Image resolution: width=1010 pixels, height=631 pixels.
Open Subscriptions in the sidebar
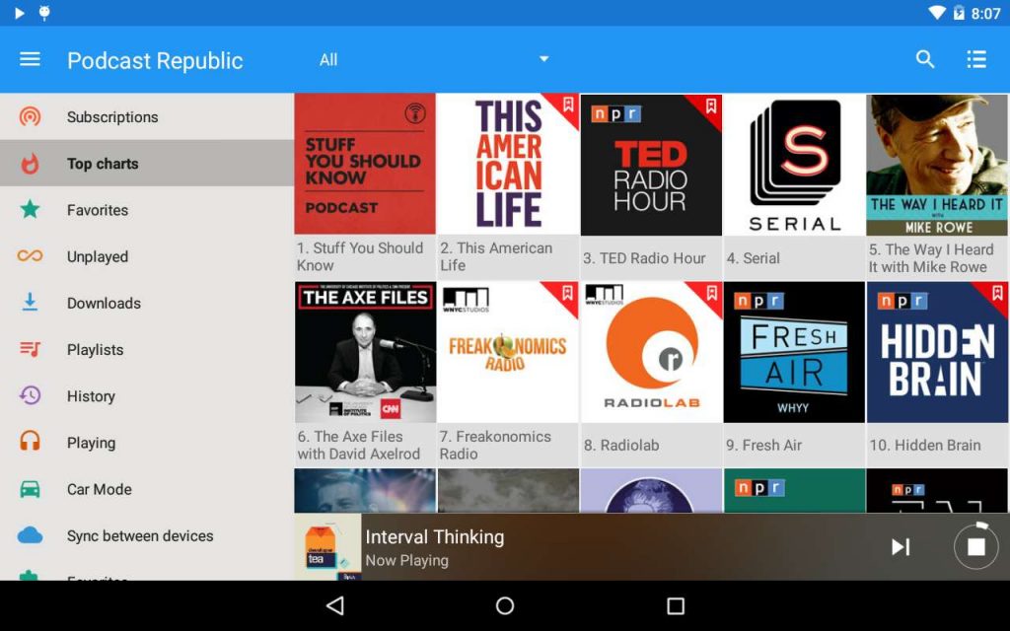point(147,116)
